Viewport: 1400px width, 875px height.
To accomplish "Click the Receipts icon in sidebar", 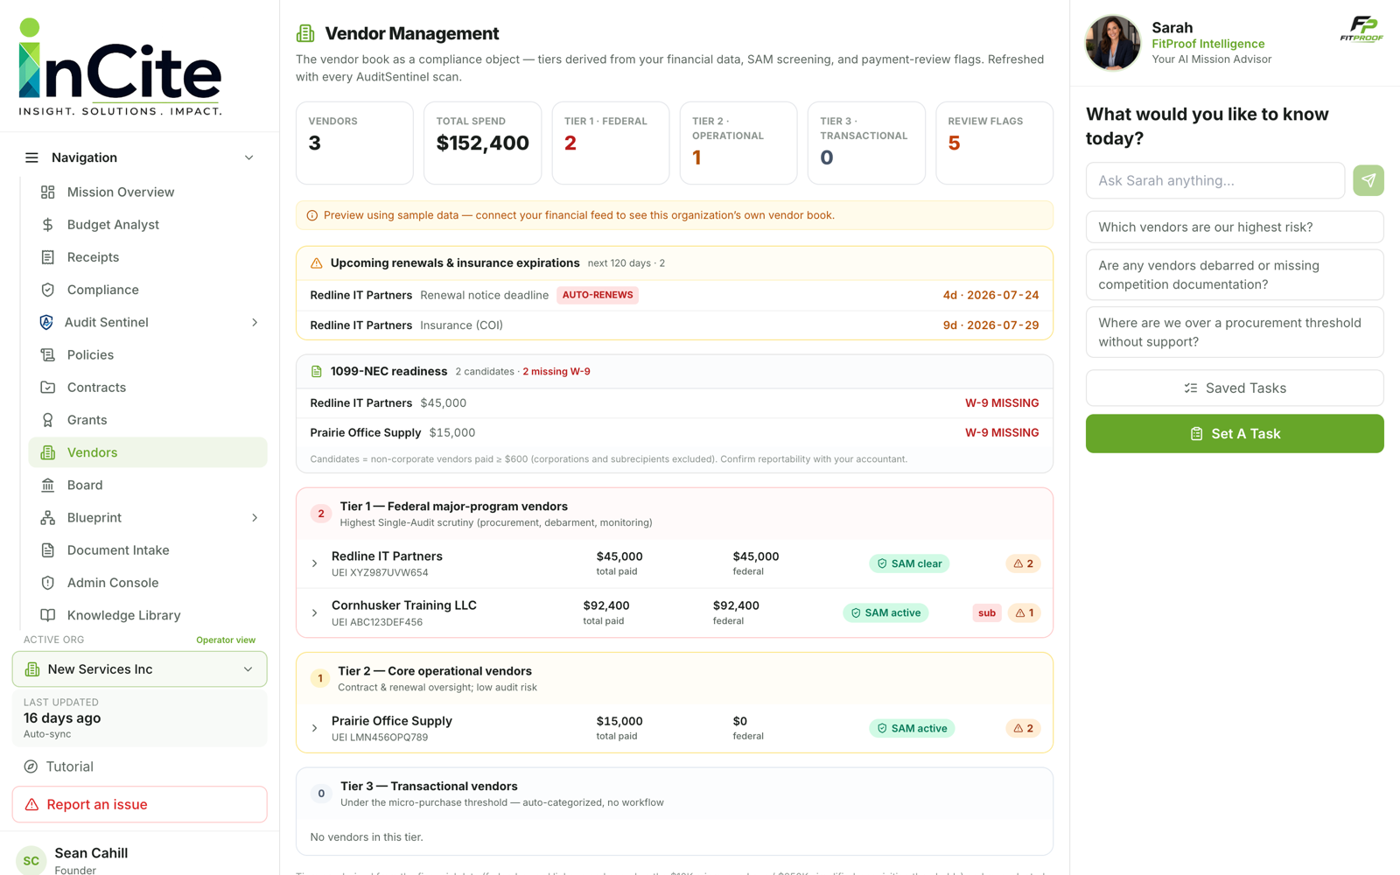I will (48, 257).
